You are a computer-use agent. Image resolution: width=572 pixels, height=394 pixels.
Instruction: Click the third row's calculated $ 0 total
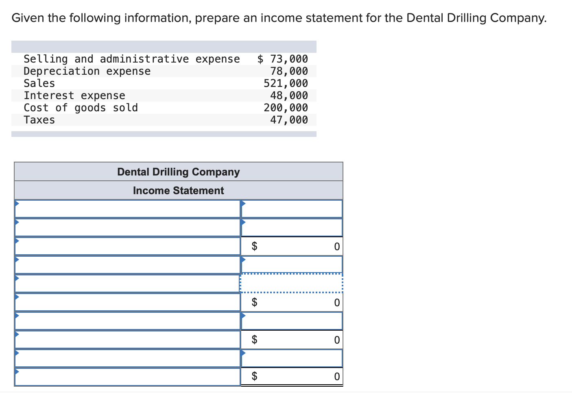pos(292,246)
